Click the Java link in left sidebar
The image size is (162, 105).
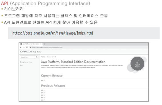[21, 65]
